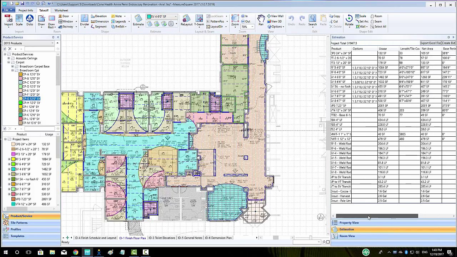The image size is (457, 257).
Task: Click the Zoom magnifier tool
Action: tap(235, 20)
